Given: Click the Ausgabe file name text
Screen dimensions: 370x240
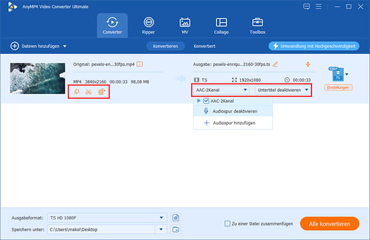Looking at the screenshot, I should 231,64.
